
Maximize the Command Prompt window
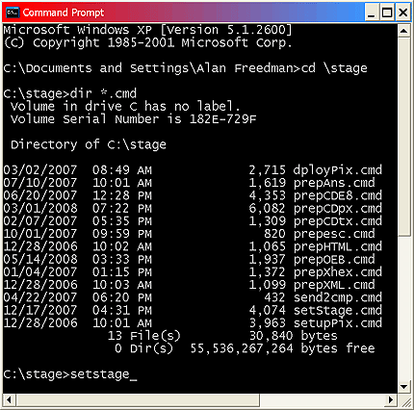(x=387, y=13)
